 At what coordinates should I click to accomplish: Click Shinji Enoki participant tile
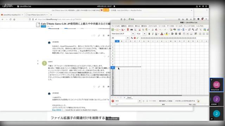pos(216,85)
